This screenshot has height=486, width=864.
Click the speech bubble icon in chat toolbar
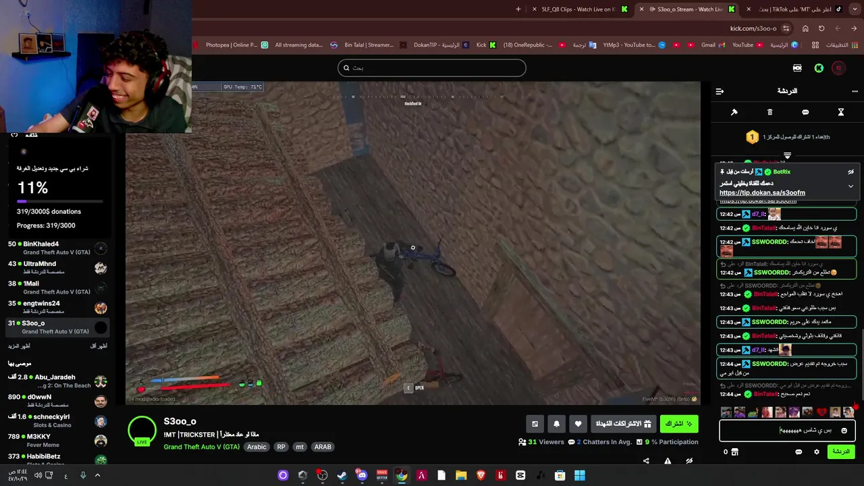[805, 112]
